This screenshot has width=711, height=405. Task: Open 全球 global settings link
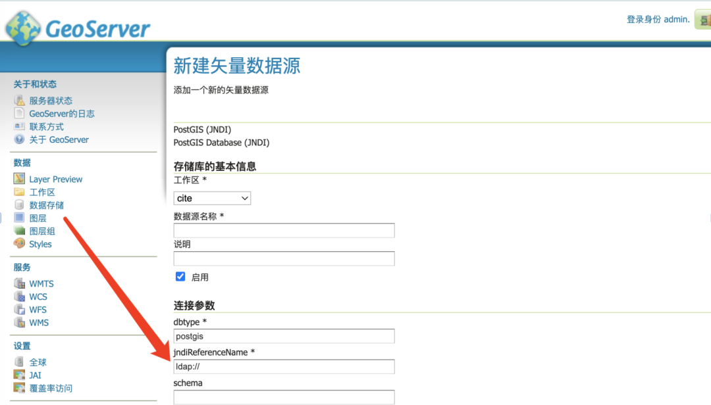[38, 362]
